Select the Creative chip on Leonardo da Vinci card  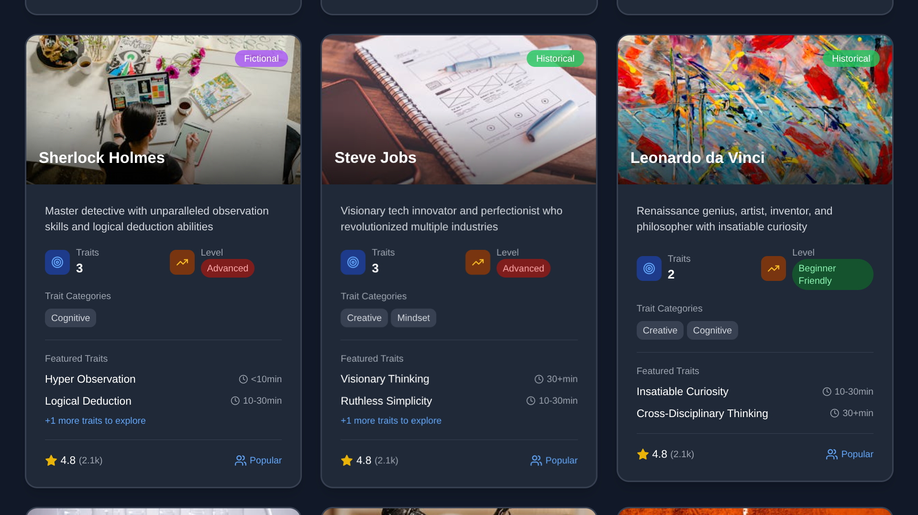[660, 331]
